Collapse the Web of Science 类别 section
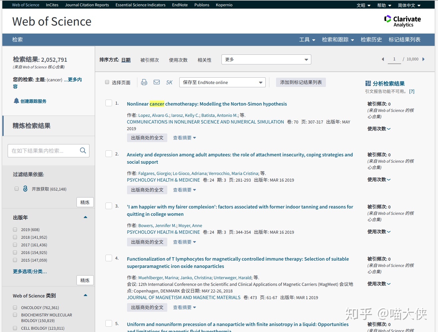The image size is (438, 332). (85, 295)
